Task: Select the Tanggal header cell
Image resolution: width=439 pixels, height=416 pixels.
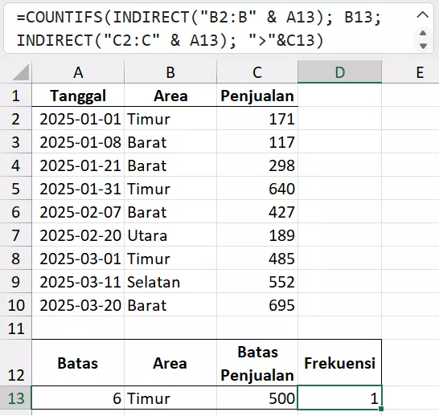Action: 78,96
